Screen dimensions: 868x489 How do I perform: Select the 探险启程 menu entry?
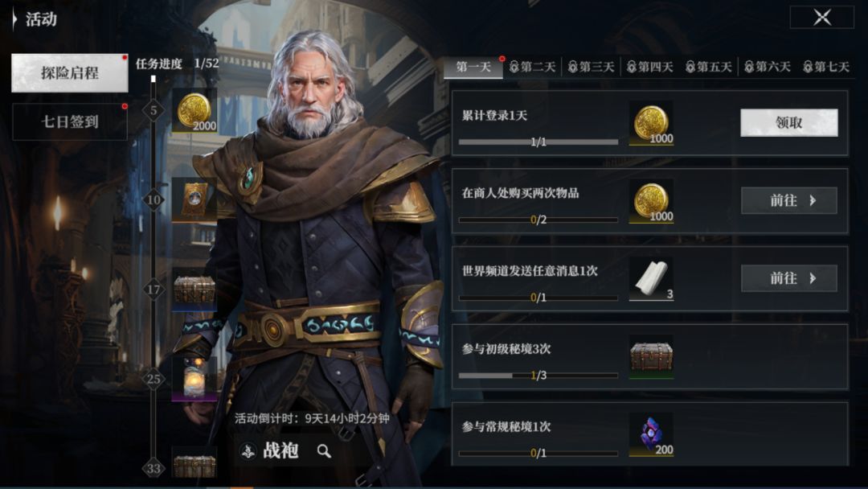pos(70,72)
